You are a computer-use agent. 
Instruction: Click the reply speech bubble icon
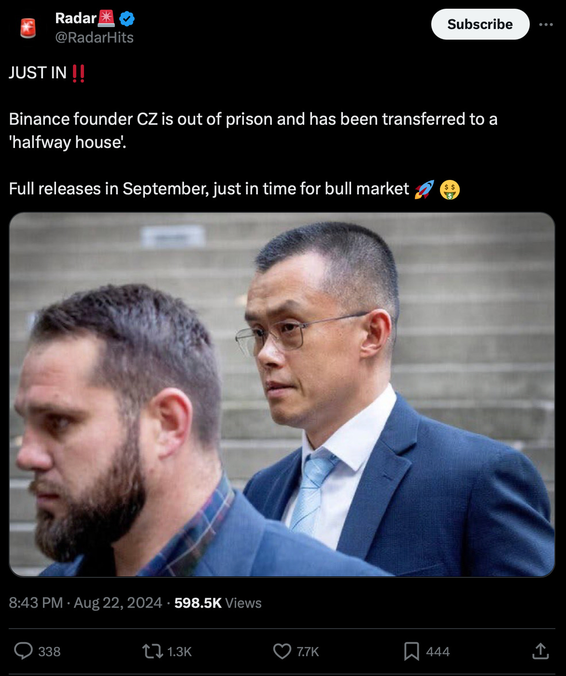point(23,651)
